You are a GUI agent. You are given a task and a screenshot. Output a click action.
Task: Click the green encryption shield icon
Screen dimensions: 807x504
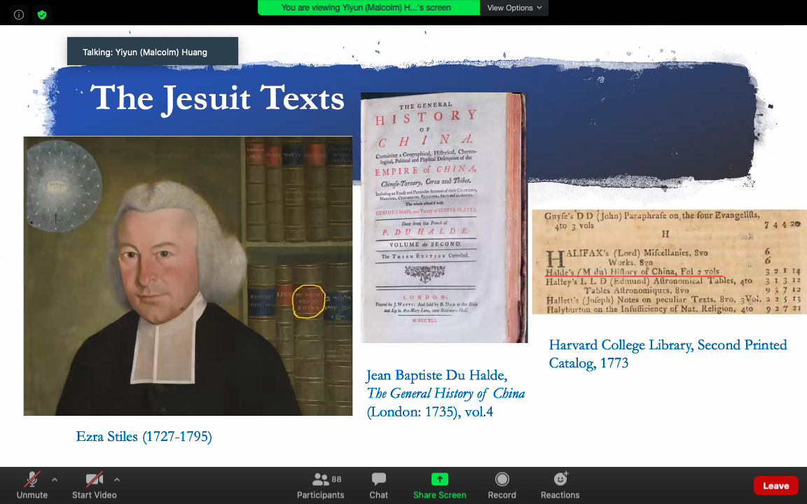pyautogui.click(x=42, y=14)
